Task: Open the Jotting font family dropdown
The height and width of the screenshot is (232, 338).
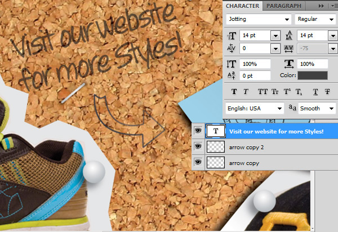Action: click(287, 19)
